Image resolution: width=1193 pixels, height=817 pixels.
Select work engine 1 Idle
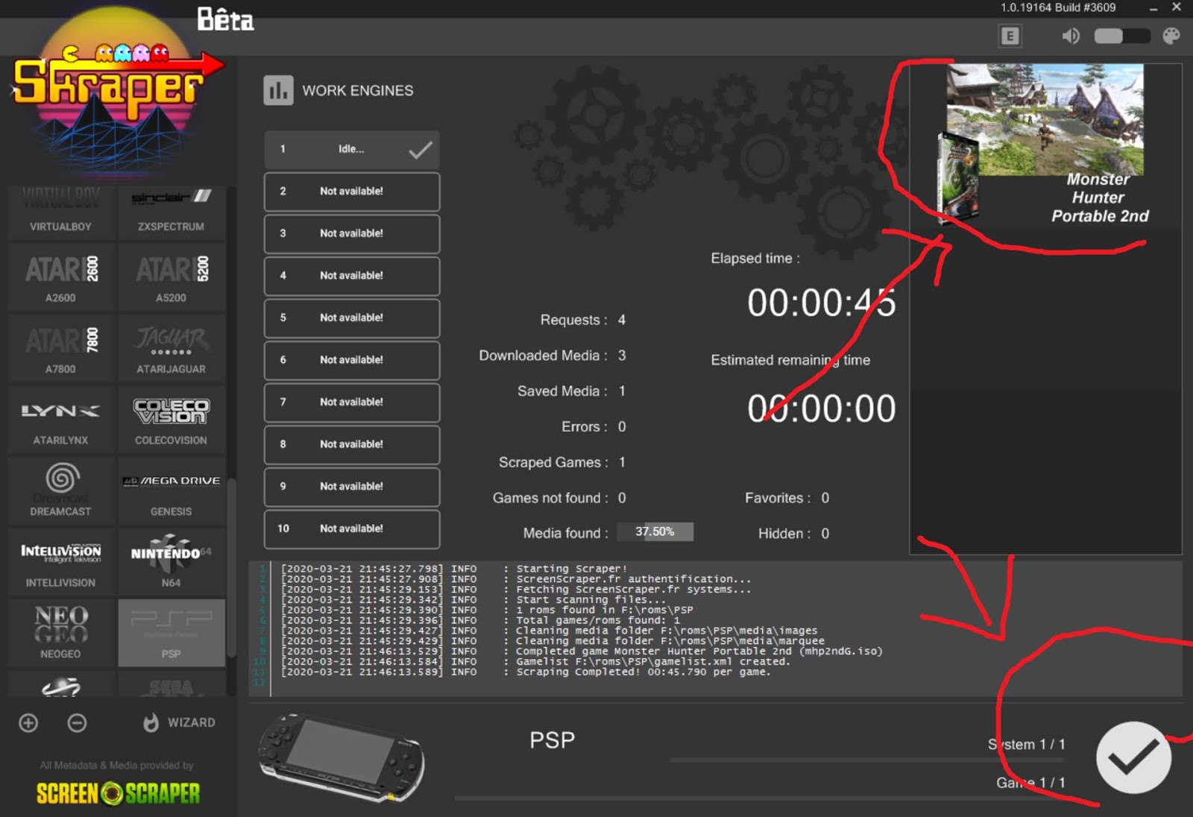coord(352,149)
